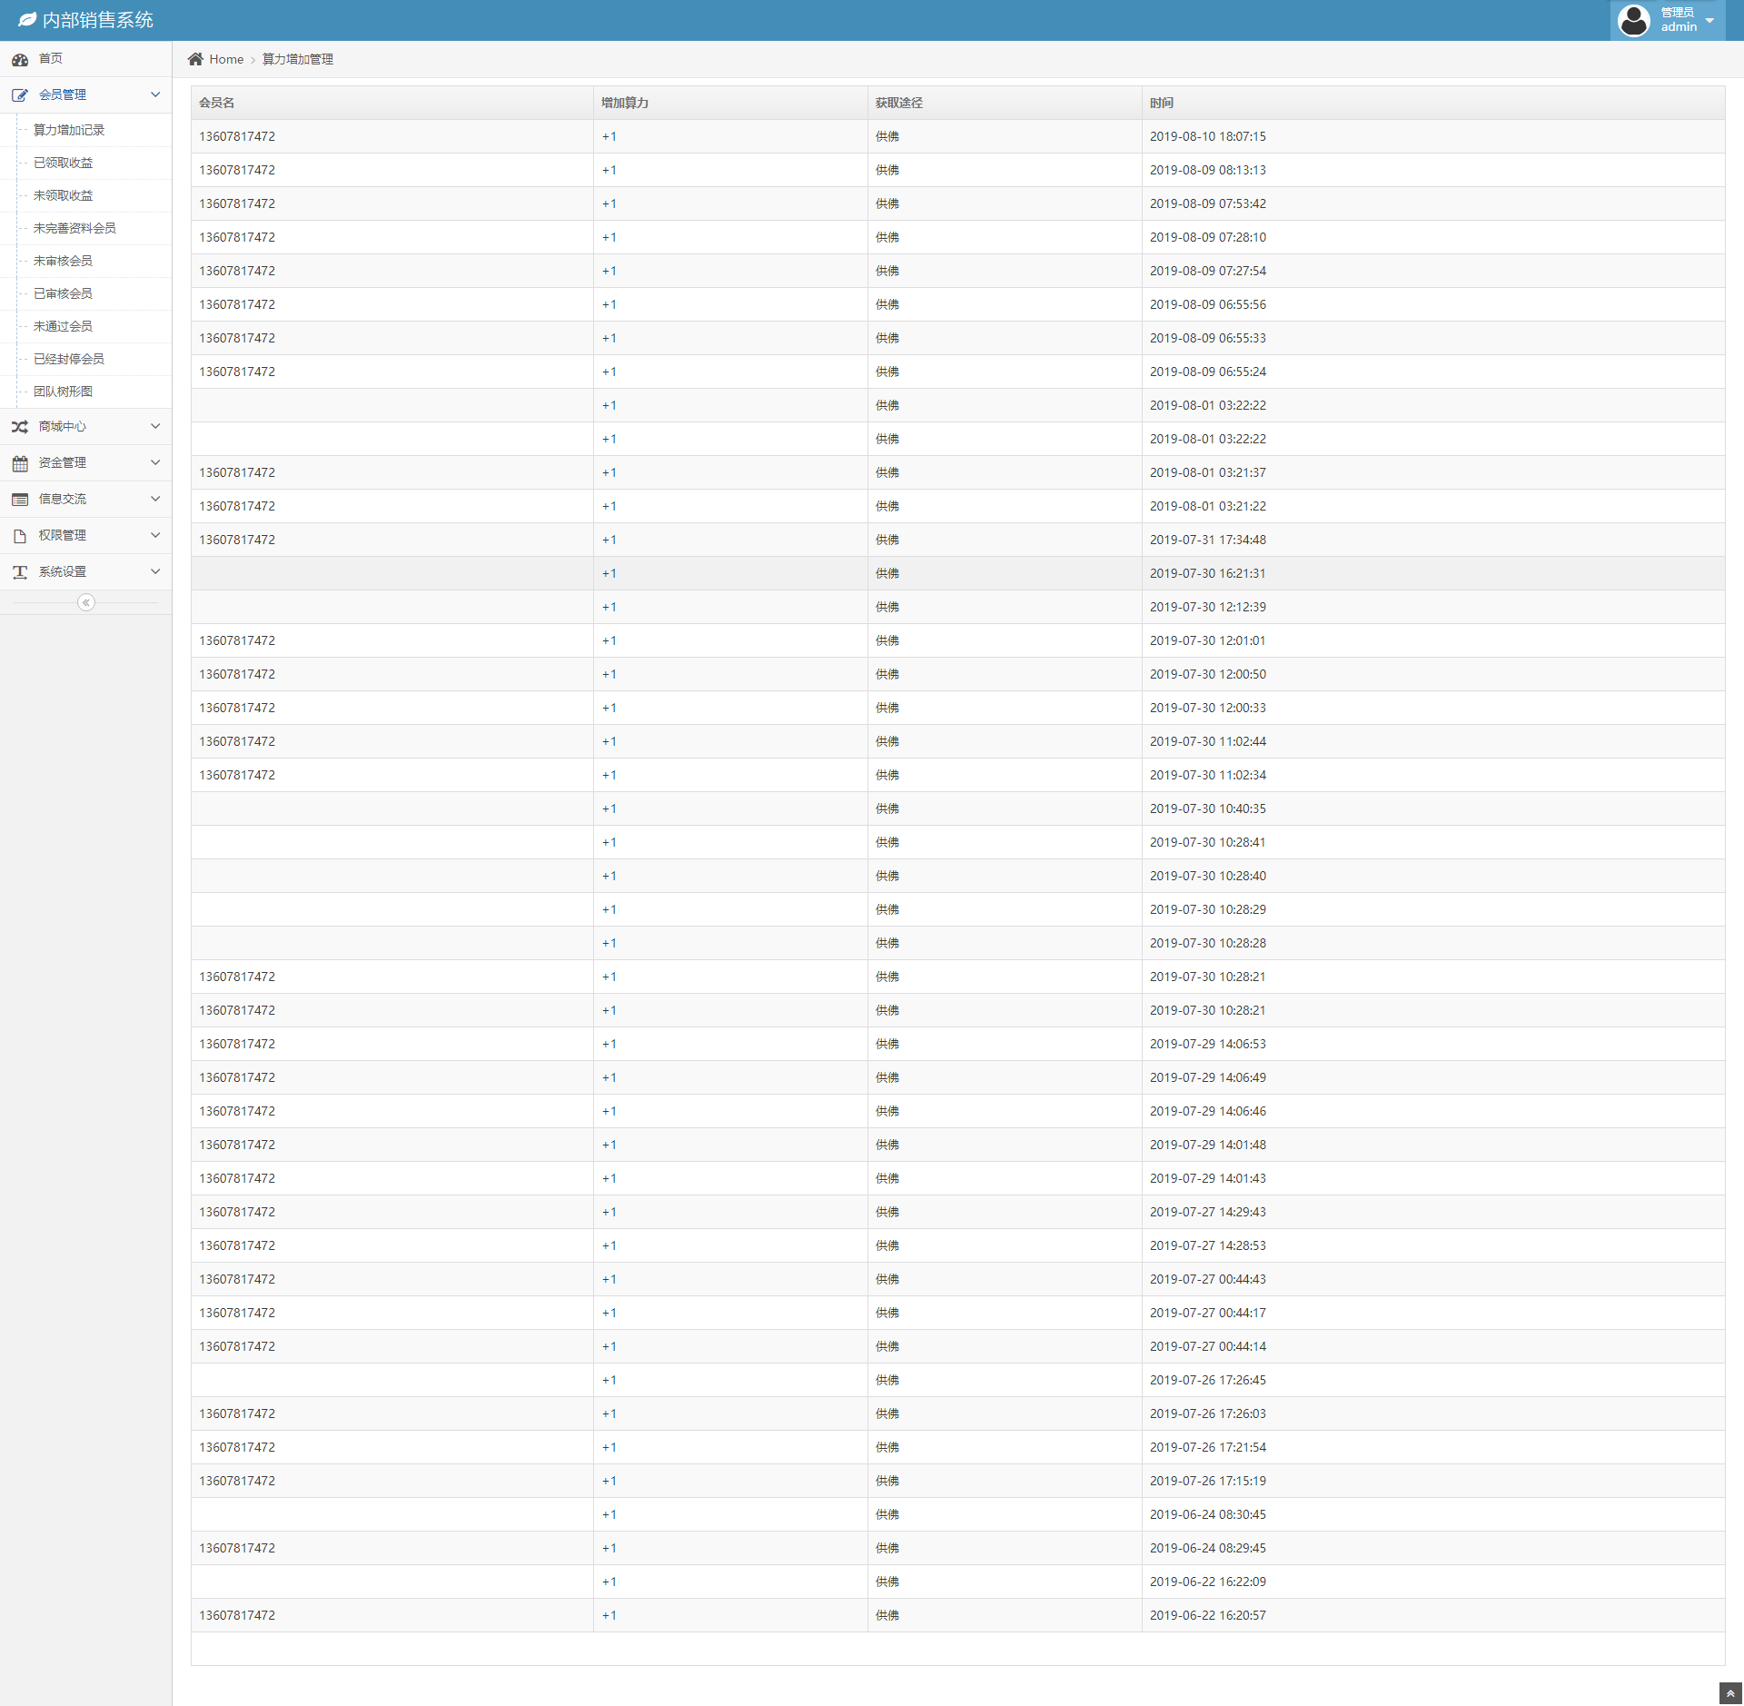
Task: Click the calendar icon beside 资金管理
Action: click(20, 463)
